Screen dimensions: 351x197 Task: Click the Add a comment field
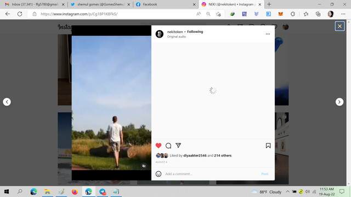212,174
